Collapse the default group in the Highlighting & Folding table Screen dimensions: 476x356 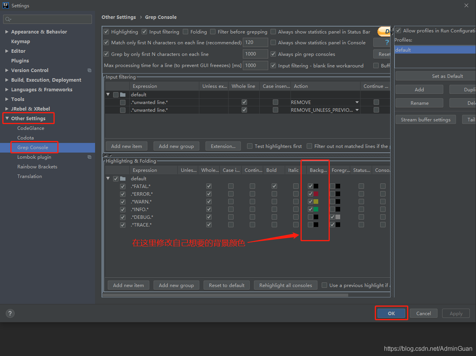tap(108, 178)
